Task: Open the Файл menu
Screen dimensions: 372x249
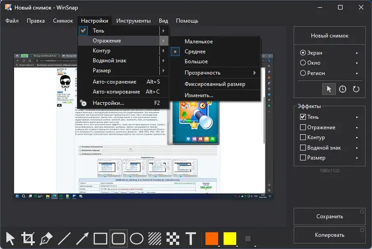Action: click(12, 21)
